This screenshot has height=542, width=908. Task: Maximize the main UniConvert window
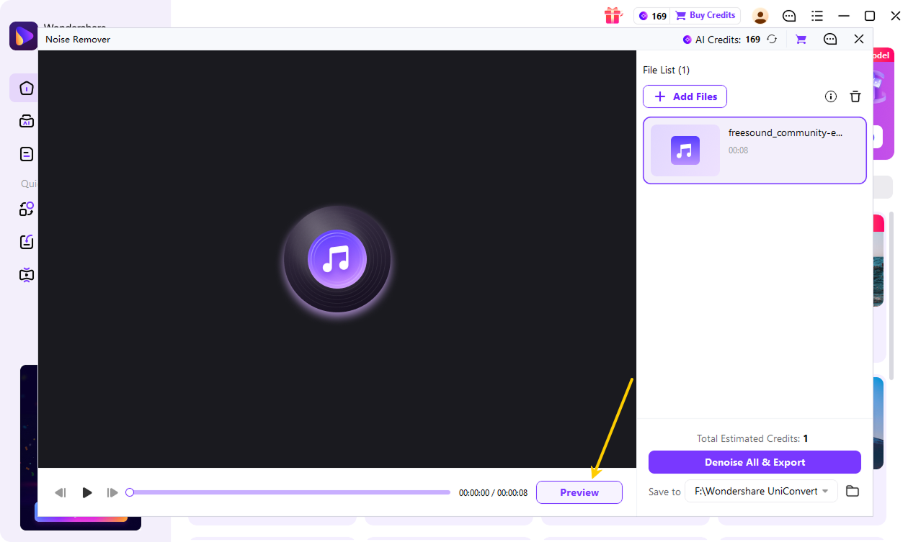(870, 16)
